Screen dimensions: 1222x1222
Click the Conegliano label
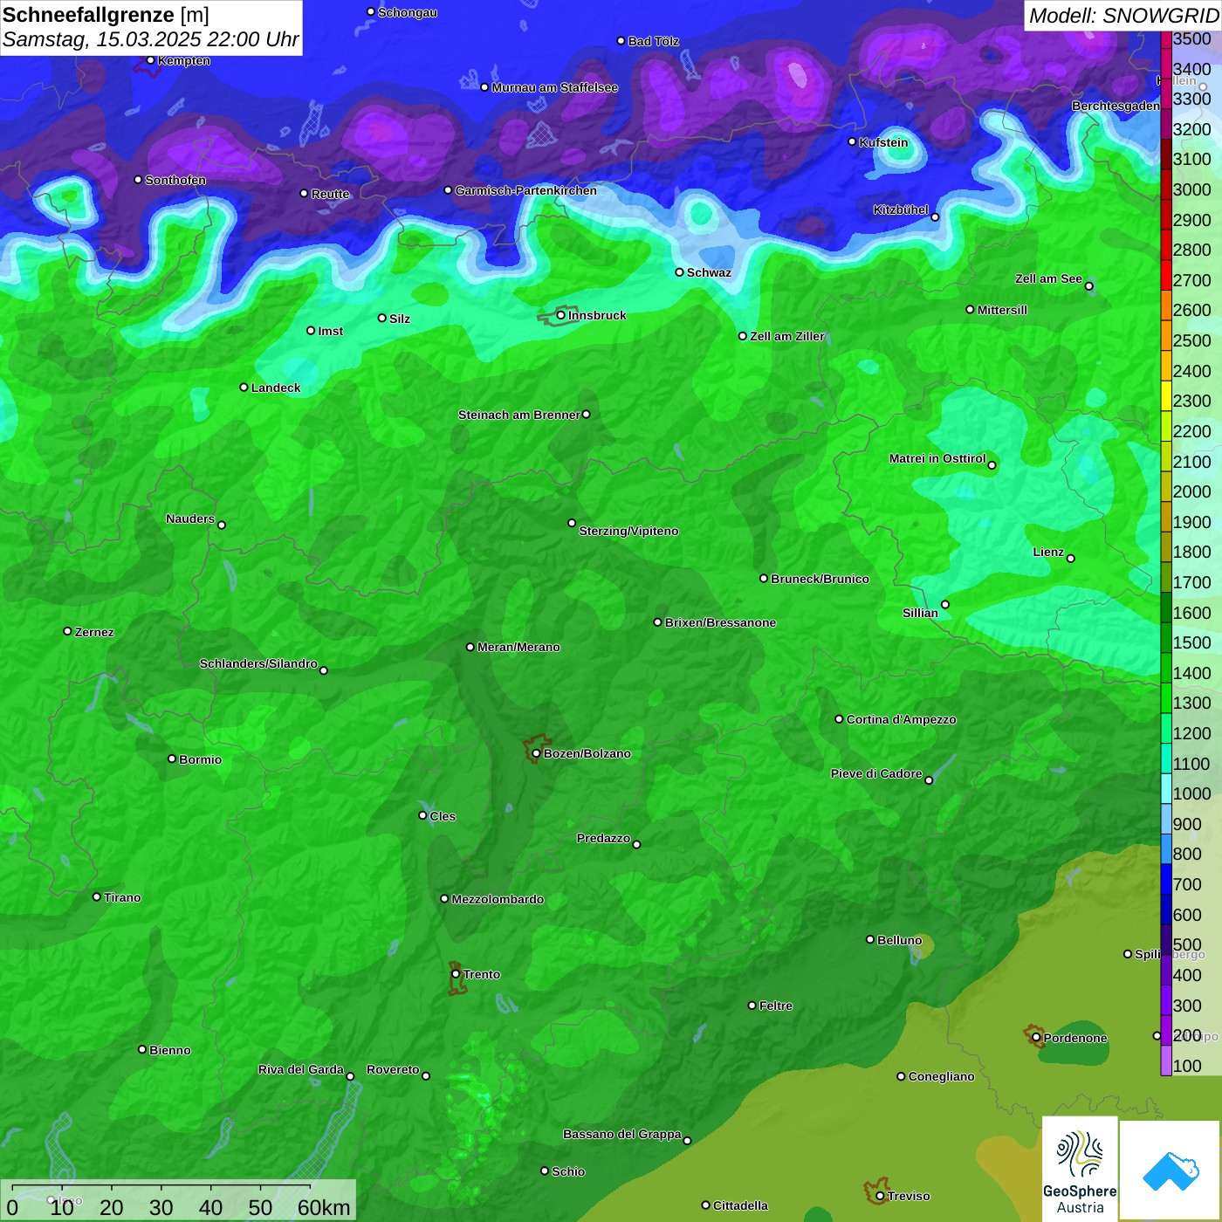click(941, 1076)
